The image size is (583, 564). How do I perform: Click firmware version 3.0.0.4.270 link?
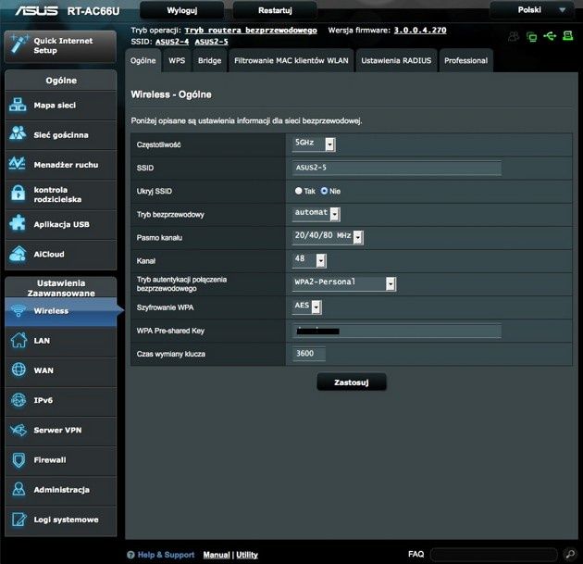click(420, 31)
